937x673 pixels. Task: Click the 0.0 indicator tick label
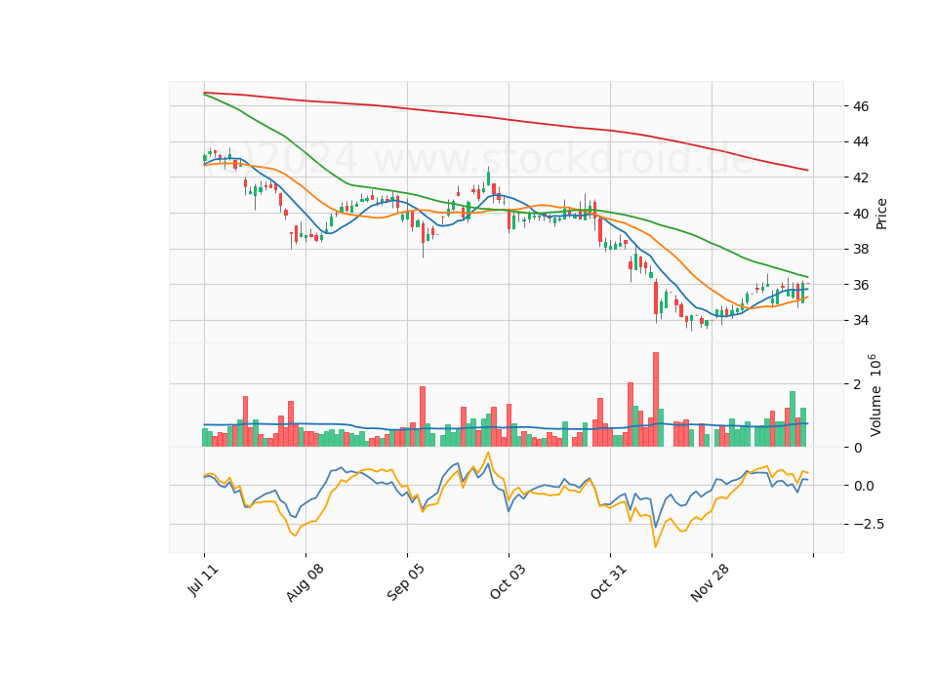coord(864,486)
